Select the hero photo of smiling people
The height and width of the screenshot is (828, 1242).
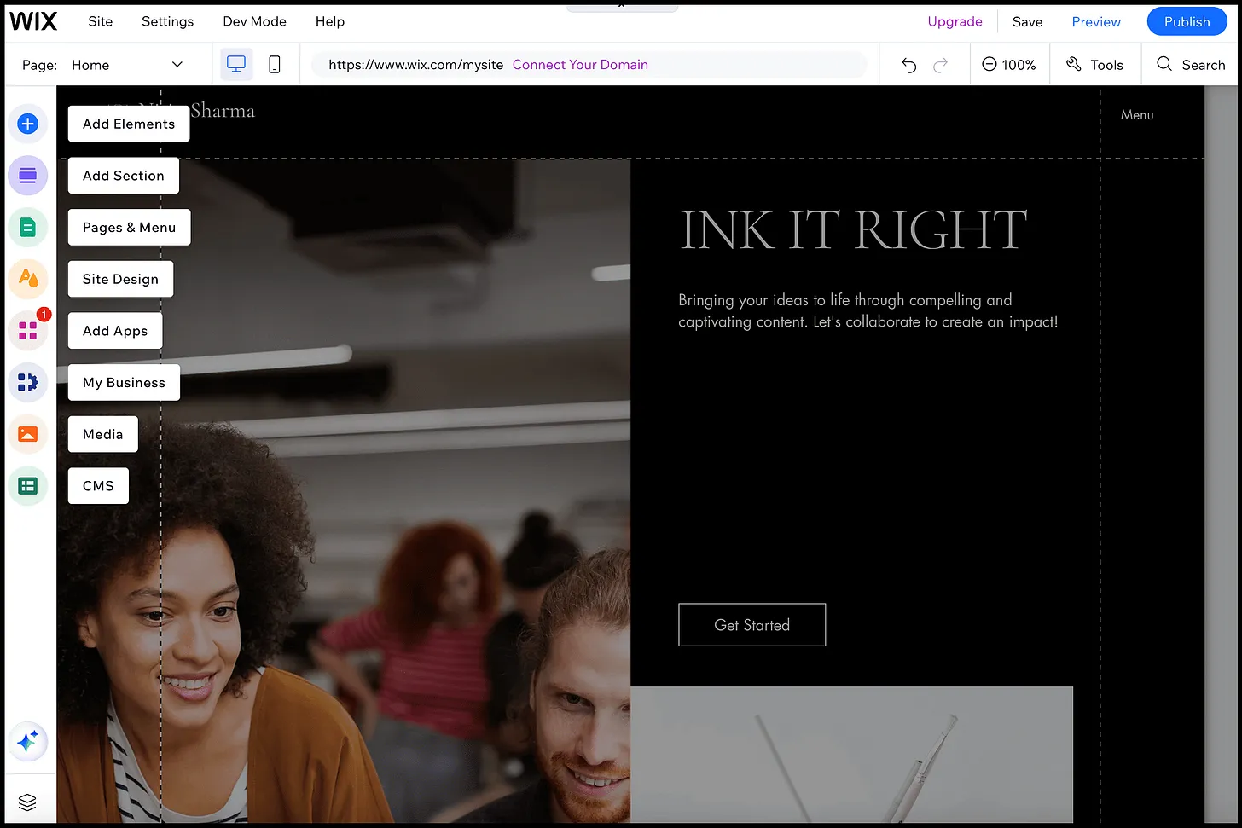(344, 491)
